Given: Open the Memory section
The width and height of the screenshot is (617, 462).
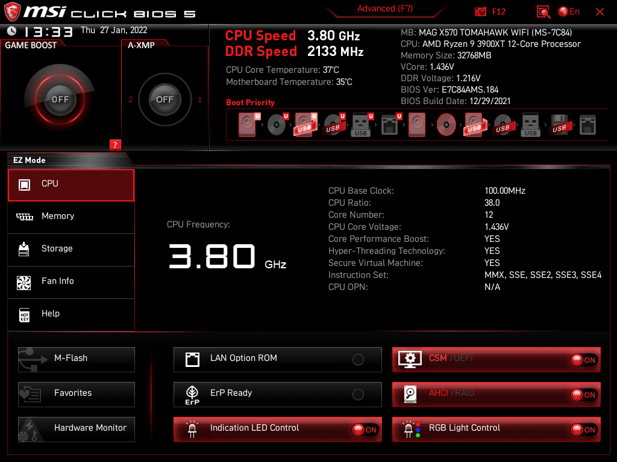Looking at the screenshot, I should coord(71,218).
